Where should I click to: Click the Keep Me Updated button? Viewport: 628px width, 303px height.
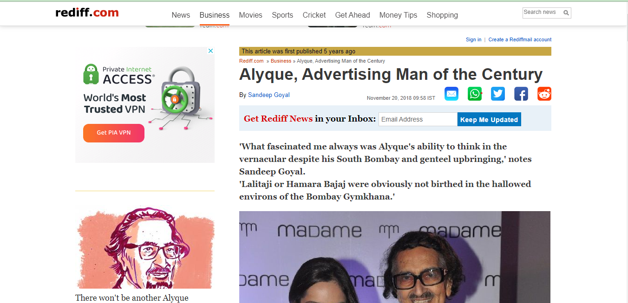pos(489,119)
